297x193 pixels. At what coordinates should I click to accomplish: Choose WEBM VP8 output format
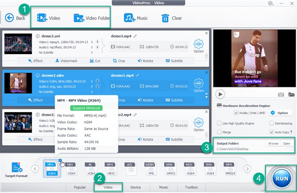(151, 169)
